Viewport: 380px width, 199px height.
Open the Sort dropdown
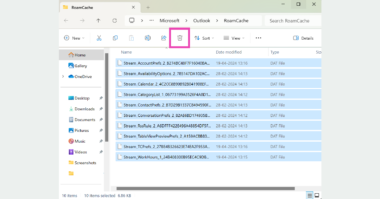(x=204, y=38)
